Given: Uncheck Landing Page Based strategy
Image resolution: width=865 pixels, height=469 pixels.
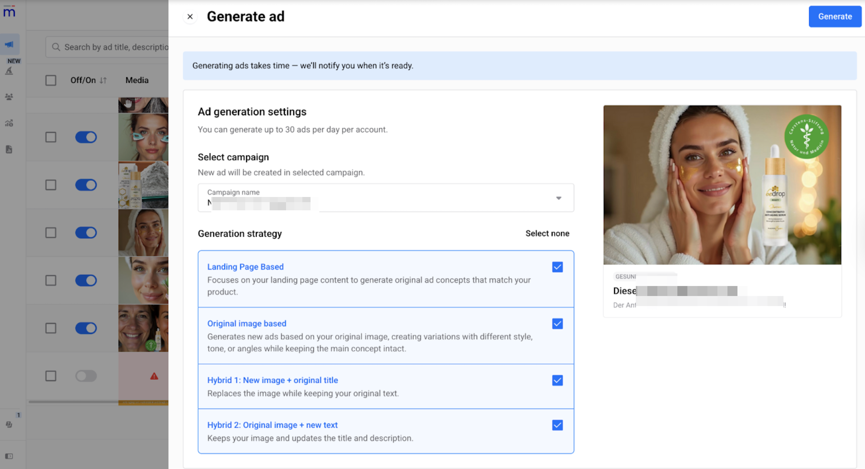Looking at the screenshot, I should 557,267.
